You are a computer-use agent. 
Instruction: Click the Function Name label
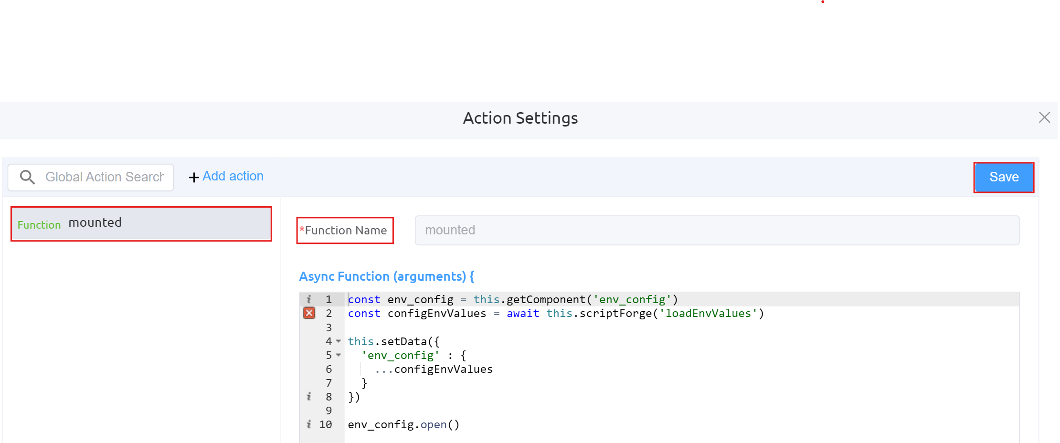tap(345, 231)
